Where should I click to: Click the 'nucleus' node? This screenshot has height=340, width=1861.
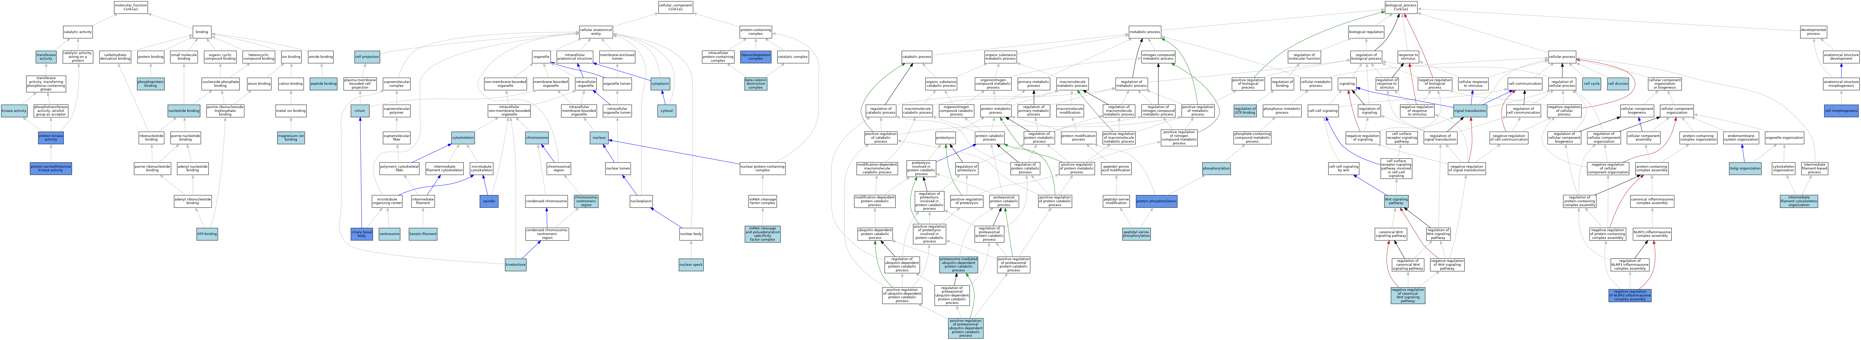click(599, 137)
